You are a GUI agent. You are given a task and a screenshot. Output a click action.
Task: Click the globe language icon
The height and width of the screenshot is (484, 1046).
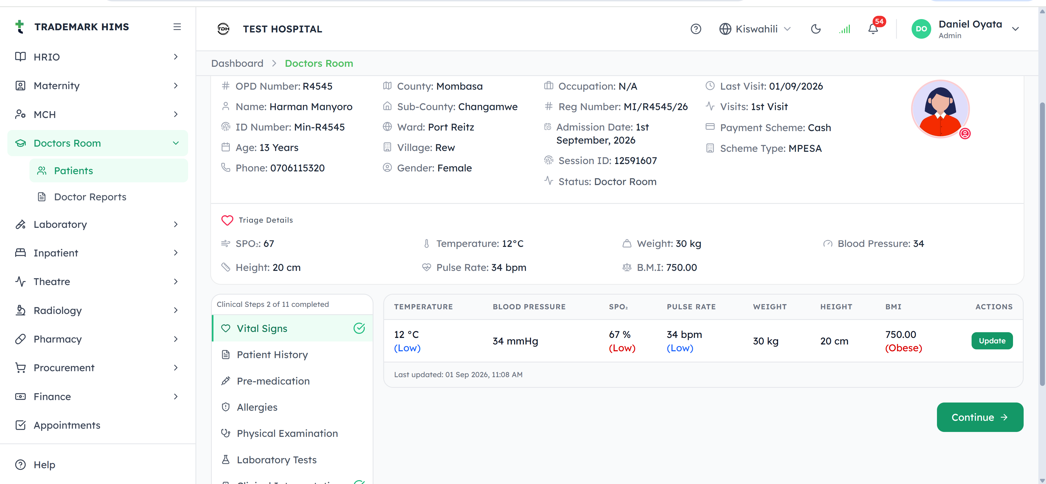click(725, 29)
